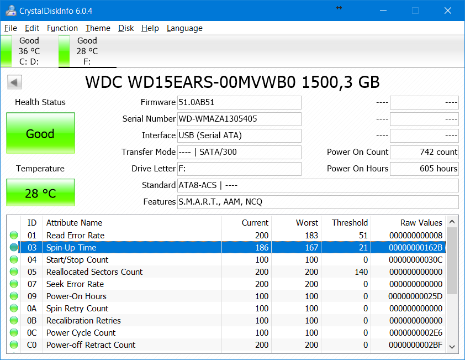This screenshot has height=360, width=465.
Task: Open the Disk menu
Action: click(x=126, y=28)
